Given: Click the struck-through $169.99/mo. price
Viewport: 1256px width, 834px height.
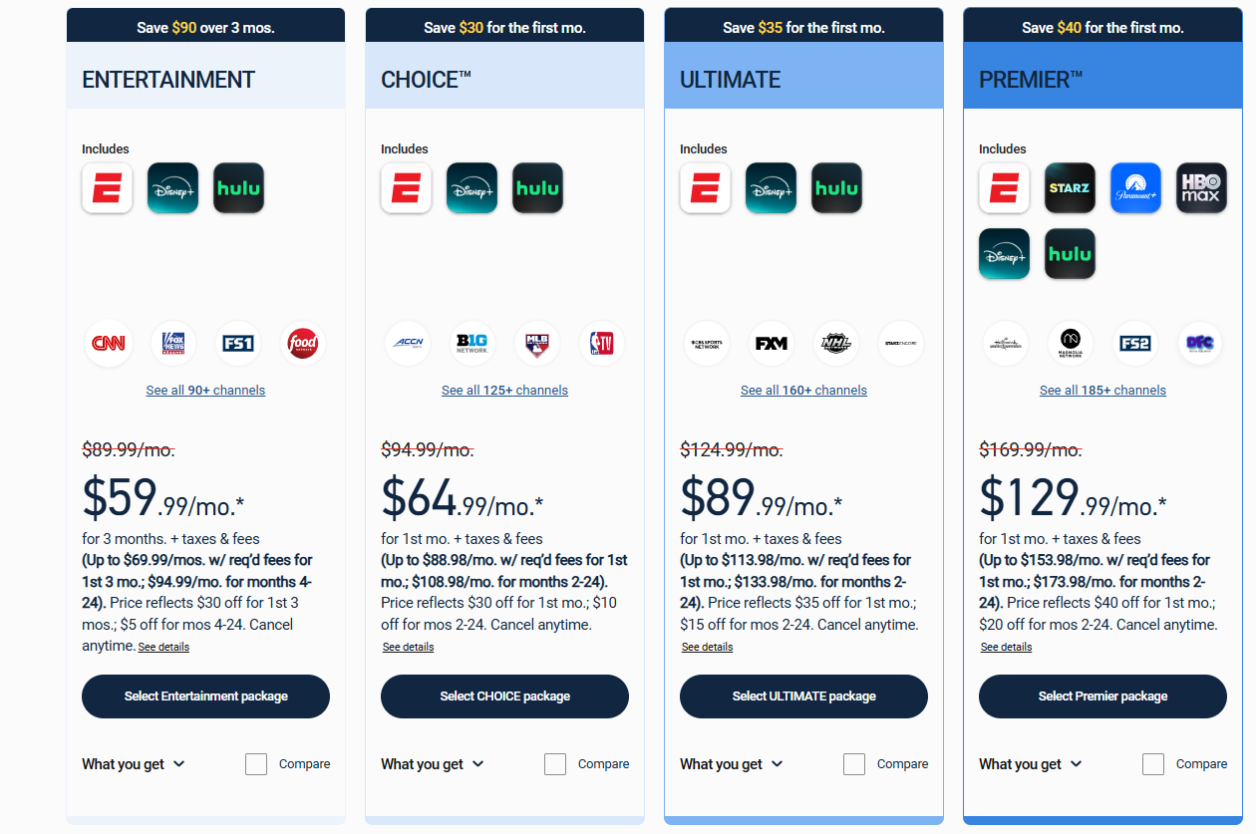Looking at the screenshot, I should (x=1031, y=450).
